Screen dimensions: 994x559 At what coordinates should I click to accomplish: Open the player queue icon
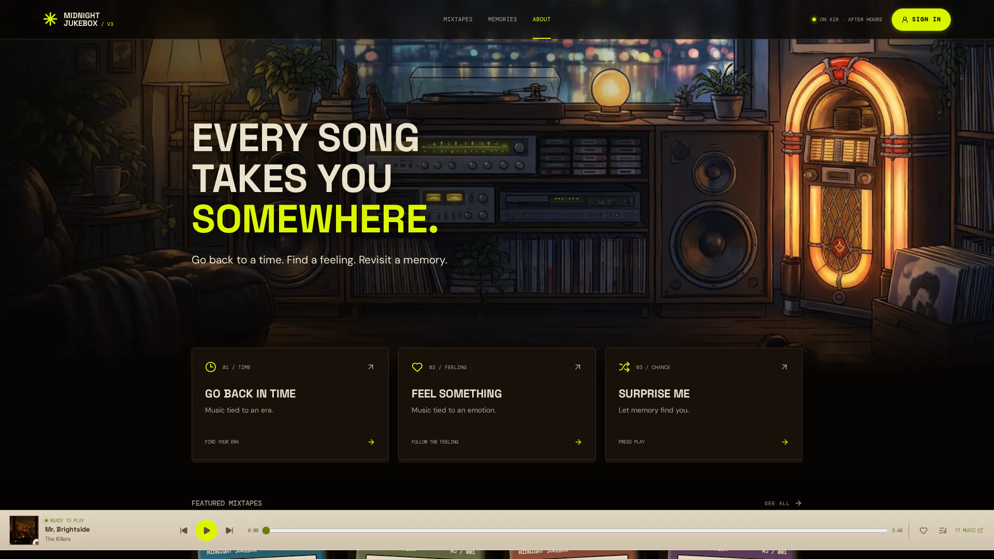click(x=943, y=531)
